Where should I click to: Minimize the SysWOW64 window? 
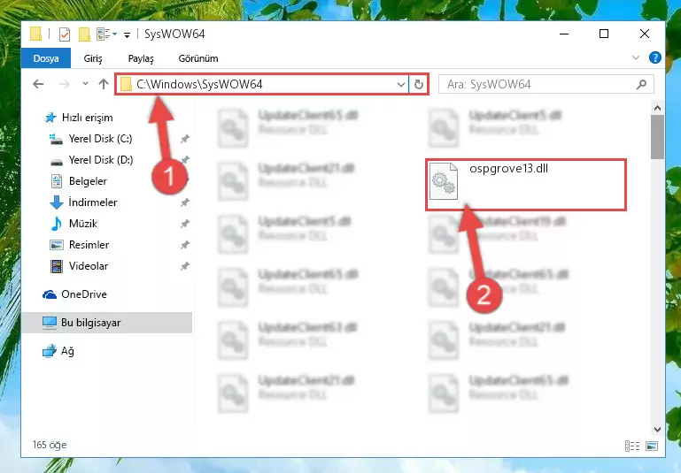pos(564,34)
